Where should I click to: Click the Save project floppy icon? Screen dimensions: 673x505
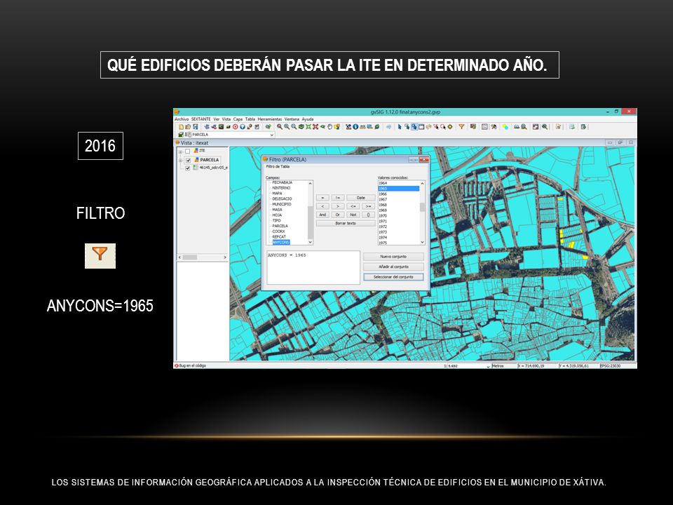196,127
